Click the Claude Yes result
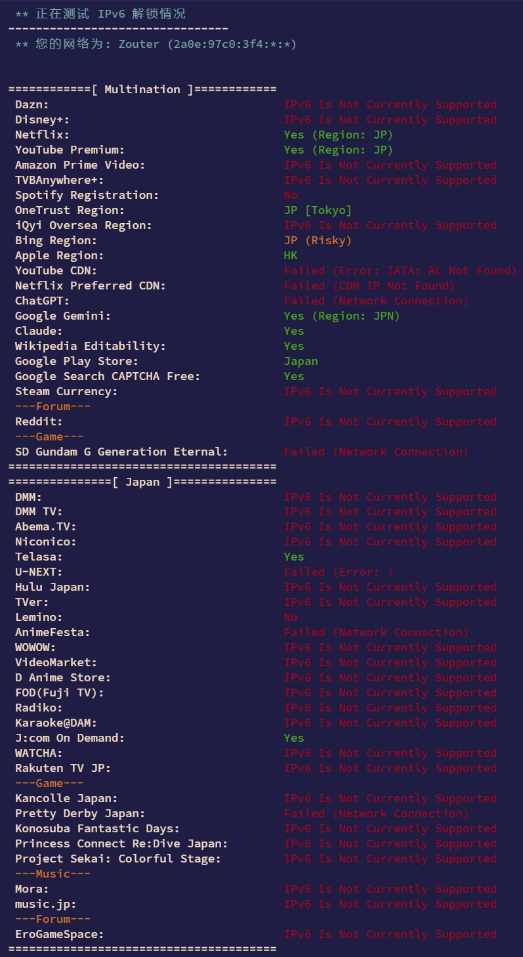Screen dimensions: 523x957 point(294,331)
